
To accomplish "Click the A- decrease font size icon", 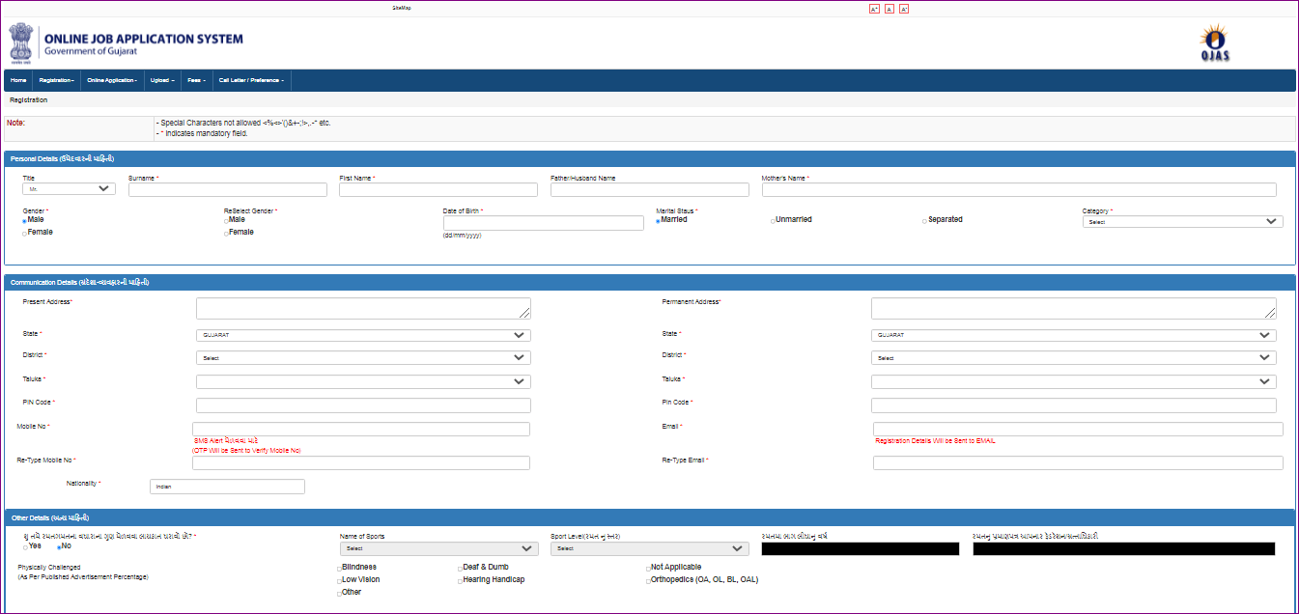I will 903,8.
